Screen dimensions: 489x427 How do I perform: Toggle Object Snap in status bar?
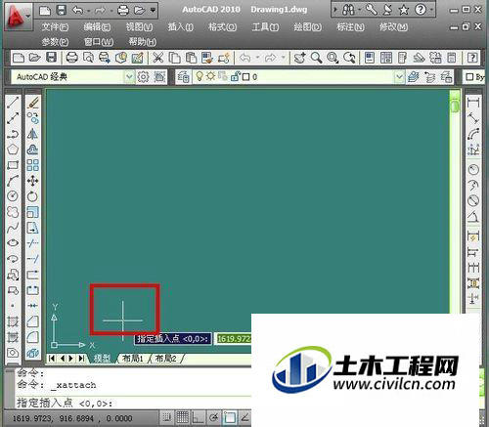point(230,417)
